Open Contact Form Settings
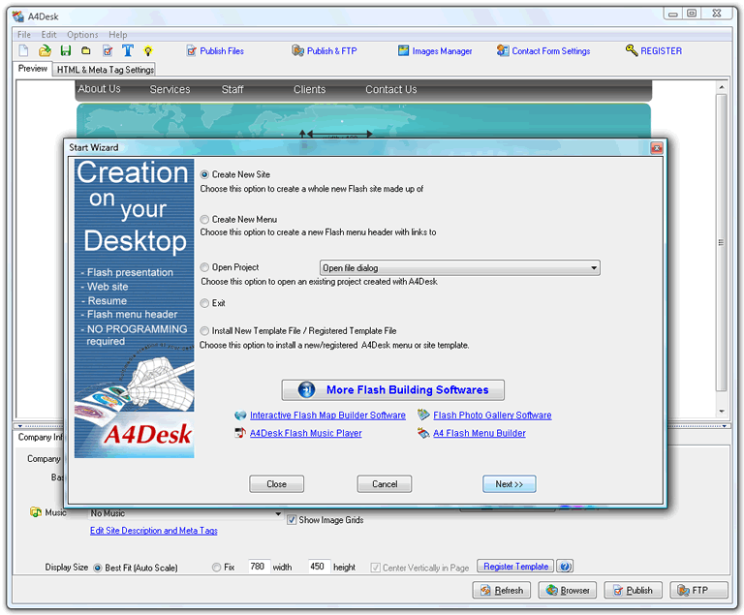The image size is (744, 615). coord(543,50)
